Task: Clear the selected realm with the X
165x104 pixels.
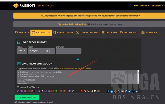Action: tap(47, 51)
